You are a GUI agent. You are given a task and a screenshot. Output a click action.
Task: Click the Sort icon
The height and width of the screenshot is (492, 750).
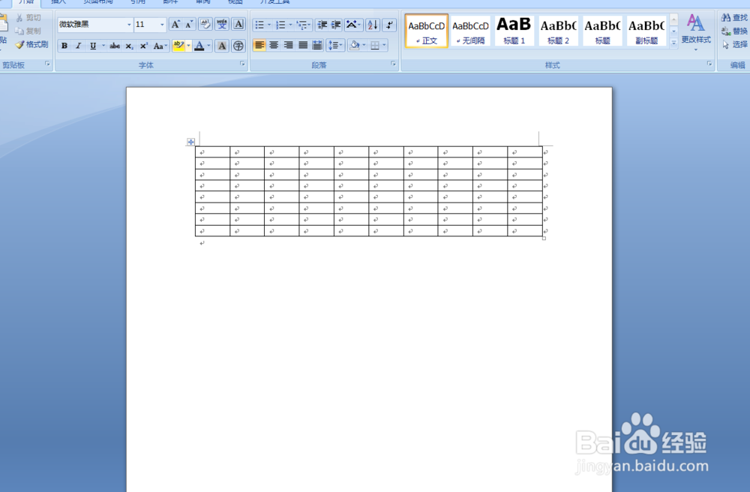pos(373,25)
